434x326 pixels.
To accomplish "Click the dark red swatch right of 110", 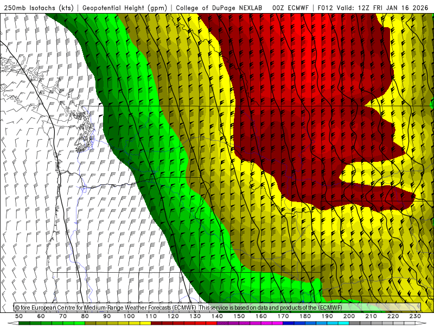I will [156, 323].
